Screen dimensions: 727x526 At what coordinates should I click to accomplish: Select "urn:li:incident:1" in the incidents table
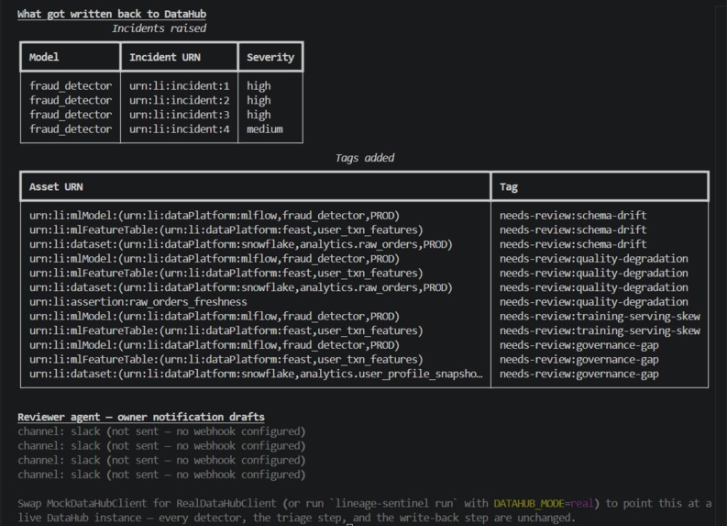tap(180, 86)
